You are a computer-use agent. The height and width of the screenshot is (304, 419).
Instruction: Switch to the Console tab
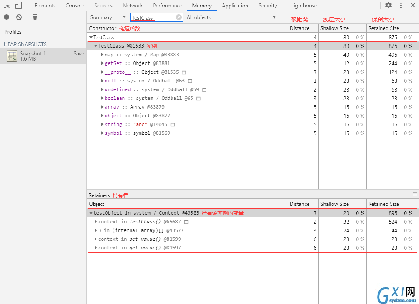click(x=75, y=6)
